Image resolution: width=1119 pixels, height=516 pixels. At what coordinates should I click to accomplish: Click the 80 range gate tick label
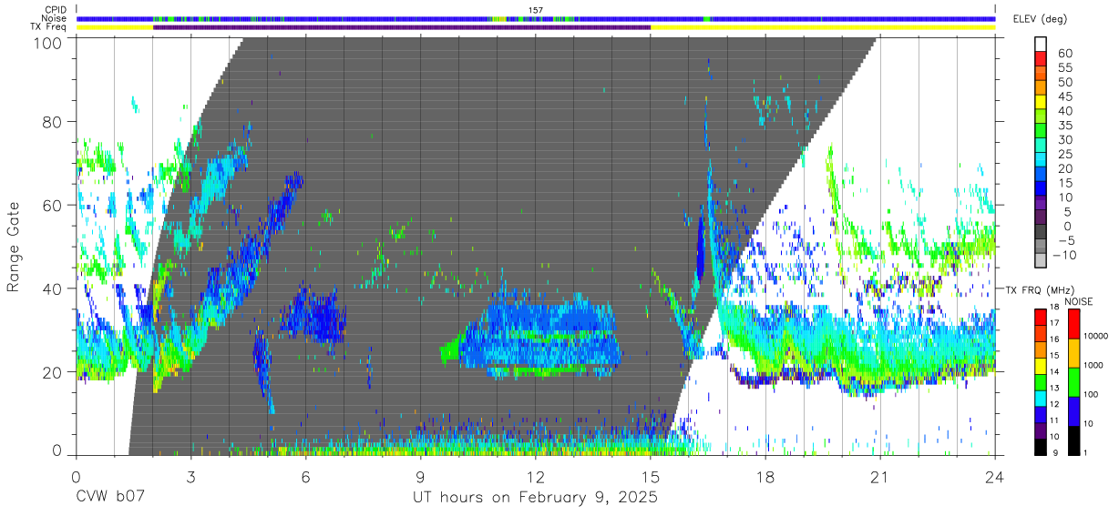[x=54, y=122]
